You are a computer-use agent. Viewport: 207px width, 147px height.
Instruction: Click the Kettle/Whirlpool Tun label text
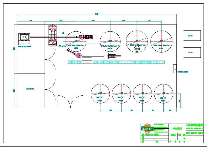pos(110,46)
